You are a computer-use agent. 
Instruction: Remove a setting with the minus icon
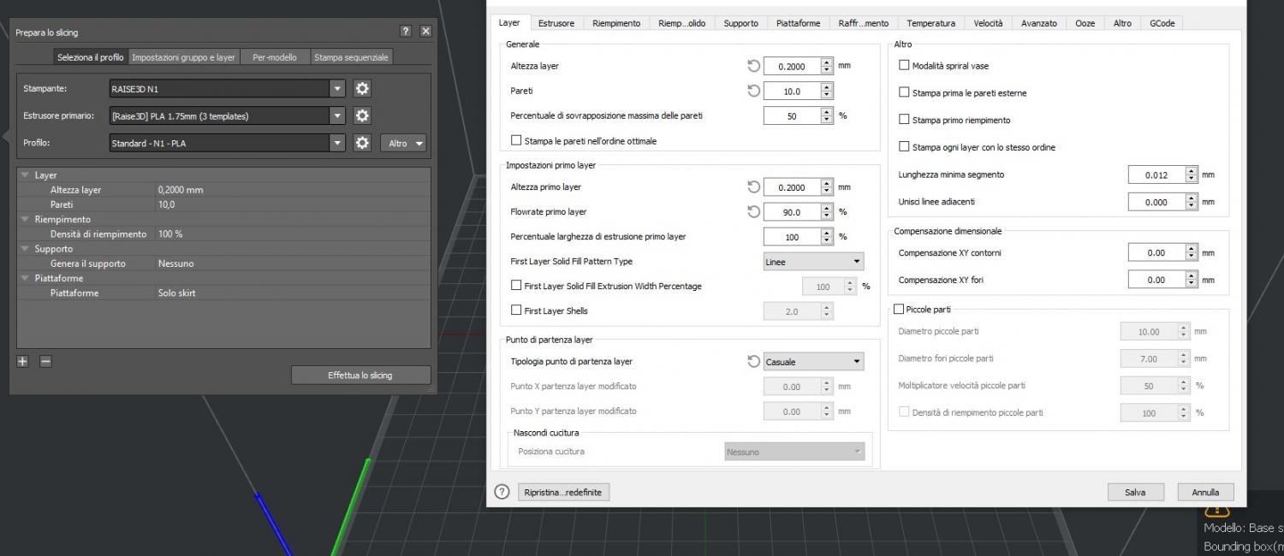click(46, 361)
